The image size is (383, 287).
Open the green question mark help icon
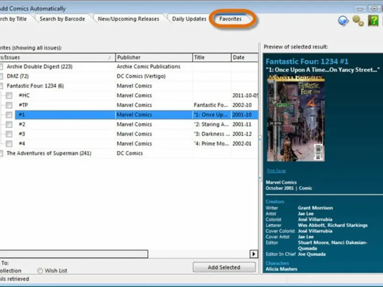click(373, 21)
